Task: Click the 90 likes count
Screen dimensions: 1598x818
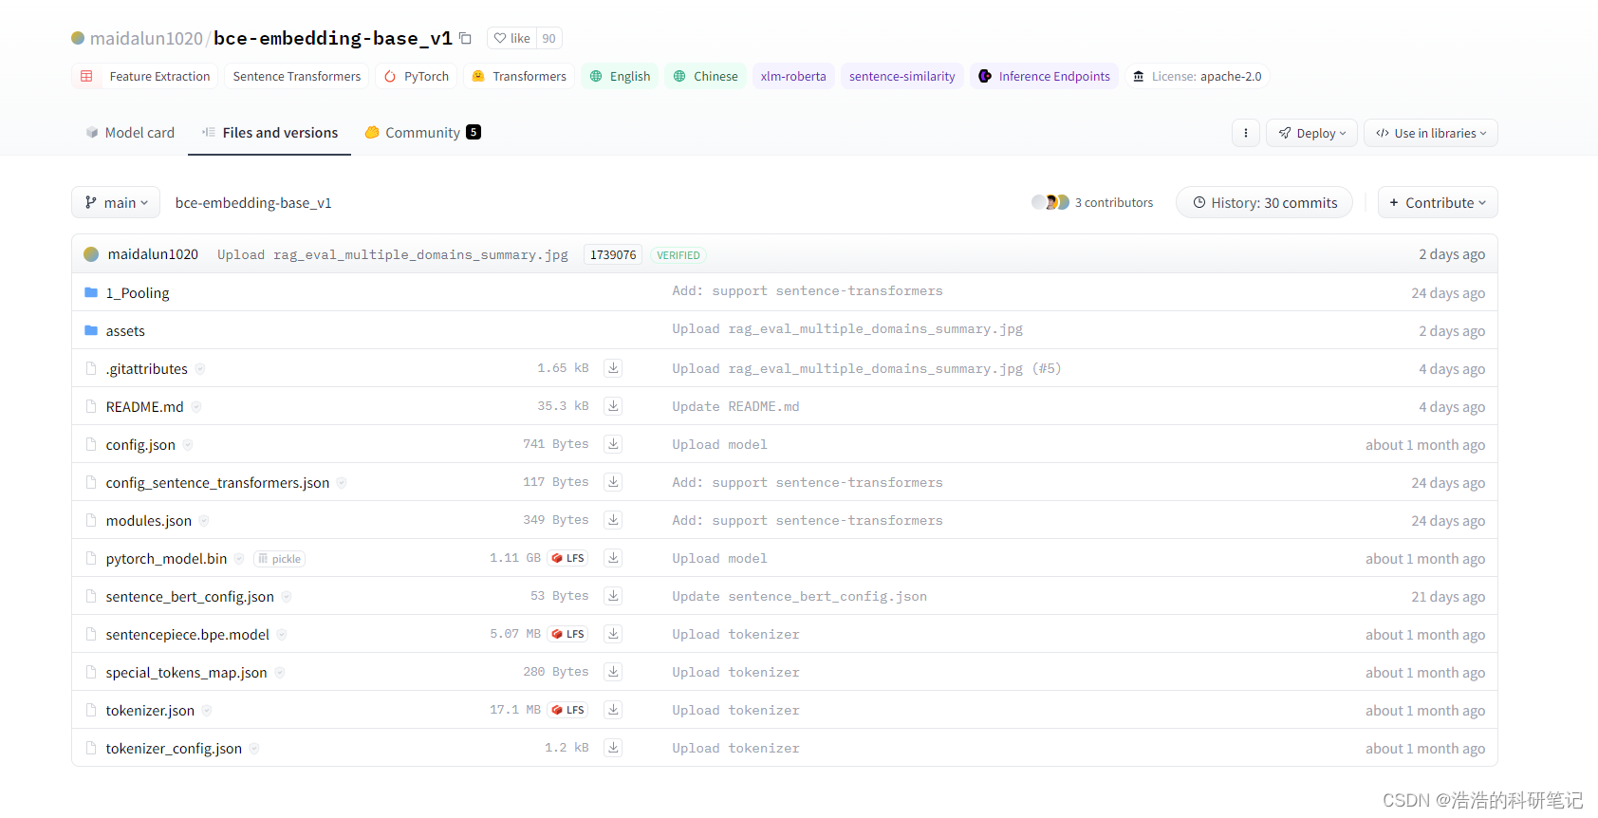Action: (x=549, y=38)
